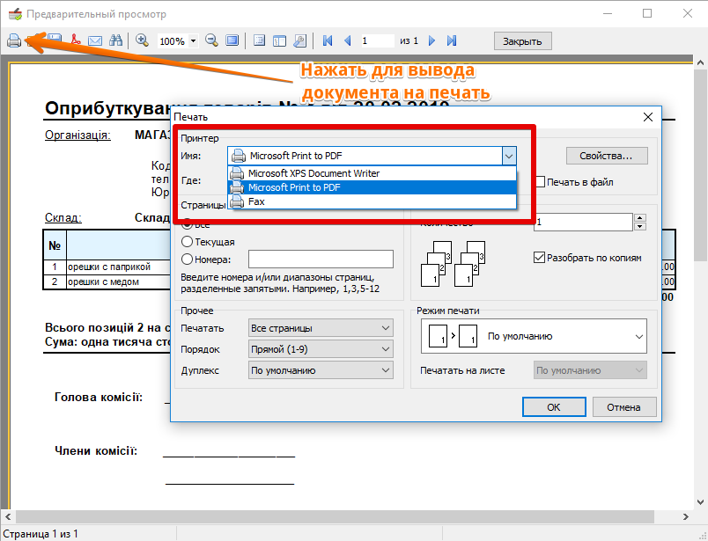Zoom in with the magnifier plus icon
The image size is (708, 541).
click(x=142, y=40)
